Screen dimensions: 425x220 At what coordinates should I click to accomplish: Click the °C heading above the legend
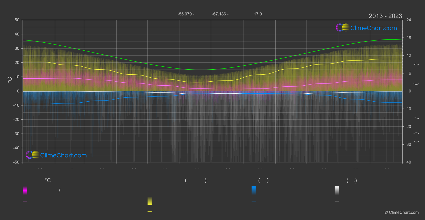(48, 181)
